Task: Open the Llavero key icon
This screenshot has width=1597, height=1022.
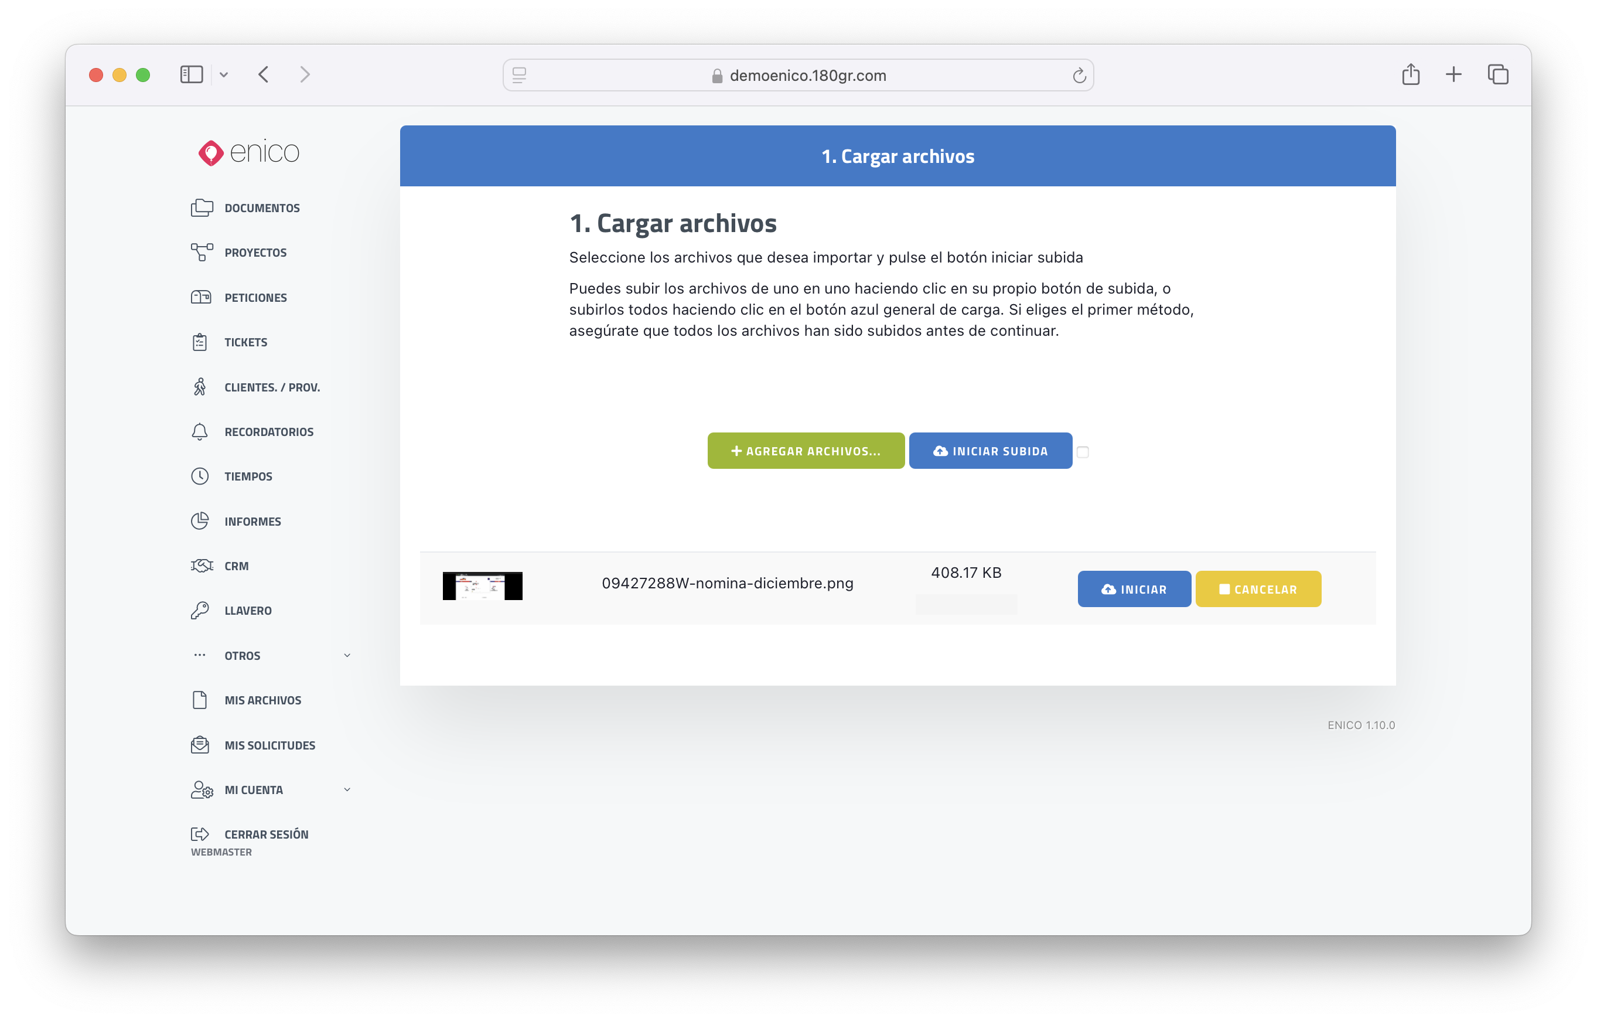Action: pos(200,610)
